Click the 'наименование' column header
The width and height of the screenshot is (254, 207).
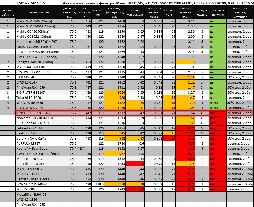pos(39,12)
